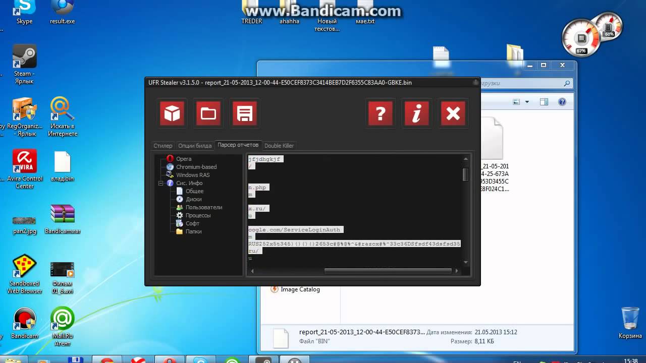Select the Mail.Ru Агент desktop icon
Viewport: 646px width, 363px height.
point(63,327)
